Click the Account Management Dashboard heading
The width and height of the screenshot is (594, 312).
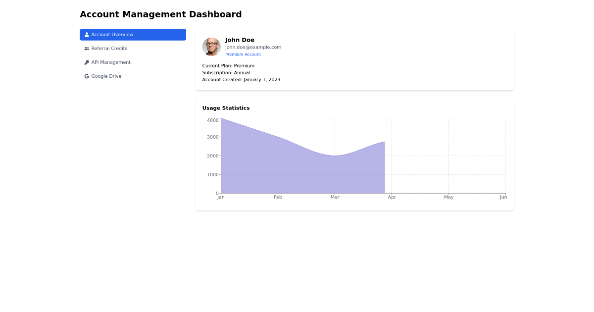(x=161, y=14)
